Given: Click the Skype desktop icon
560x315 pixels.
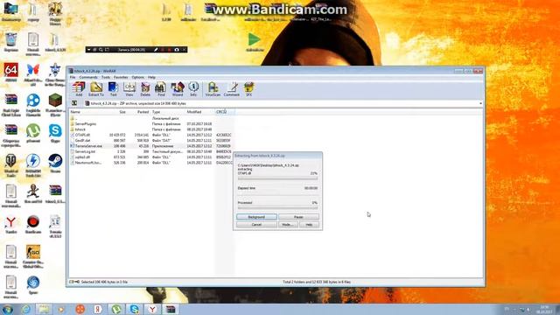Looking at the screenshot, I should click(55, 133).
